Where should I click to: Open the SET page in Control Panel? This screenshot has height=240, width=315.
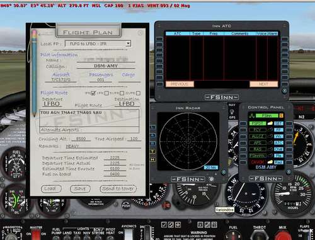(278, 123)
